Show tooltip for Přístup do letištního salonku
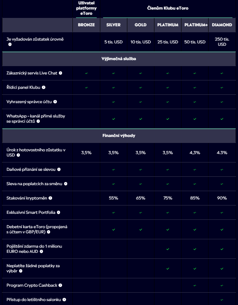 pos(64,300)
